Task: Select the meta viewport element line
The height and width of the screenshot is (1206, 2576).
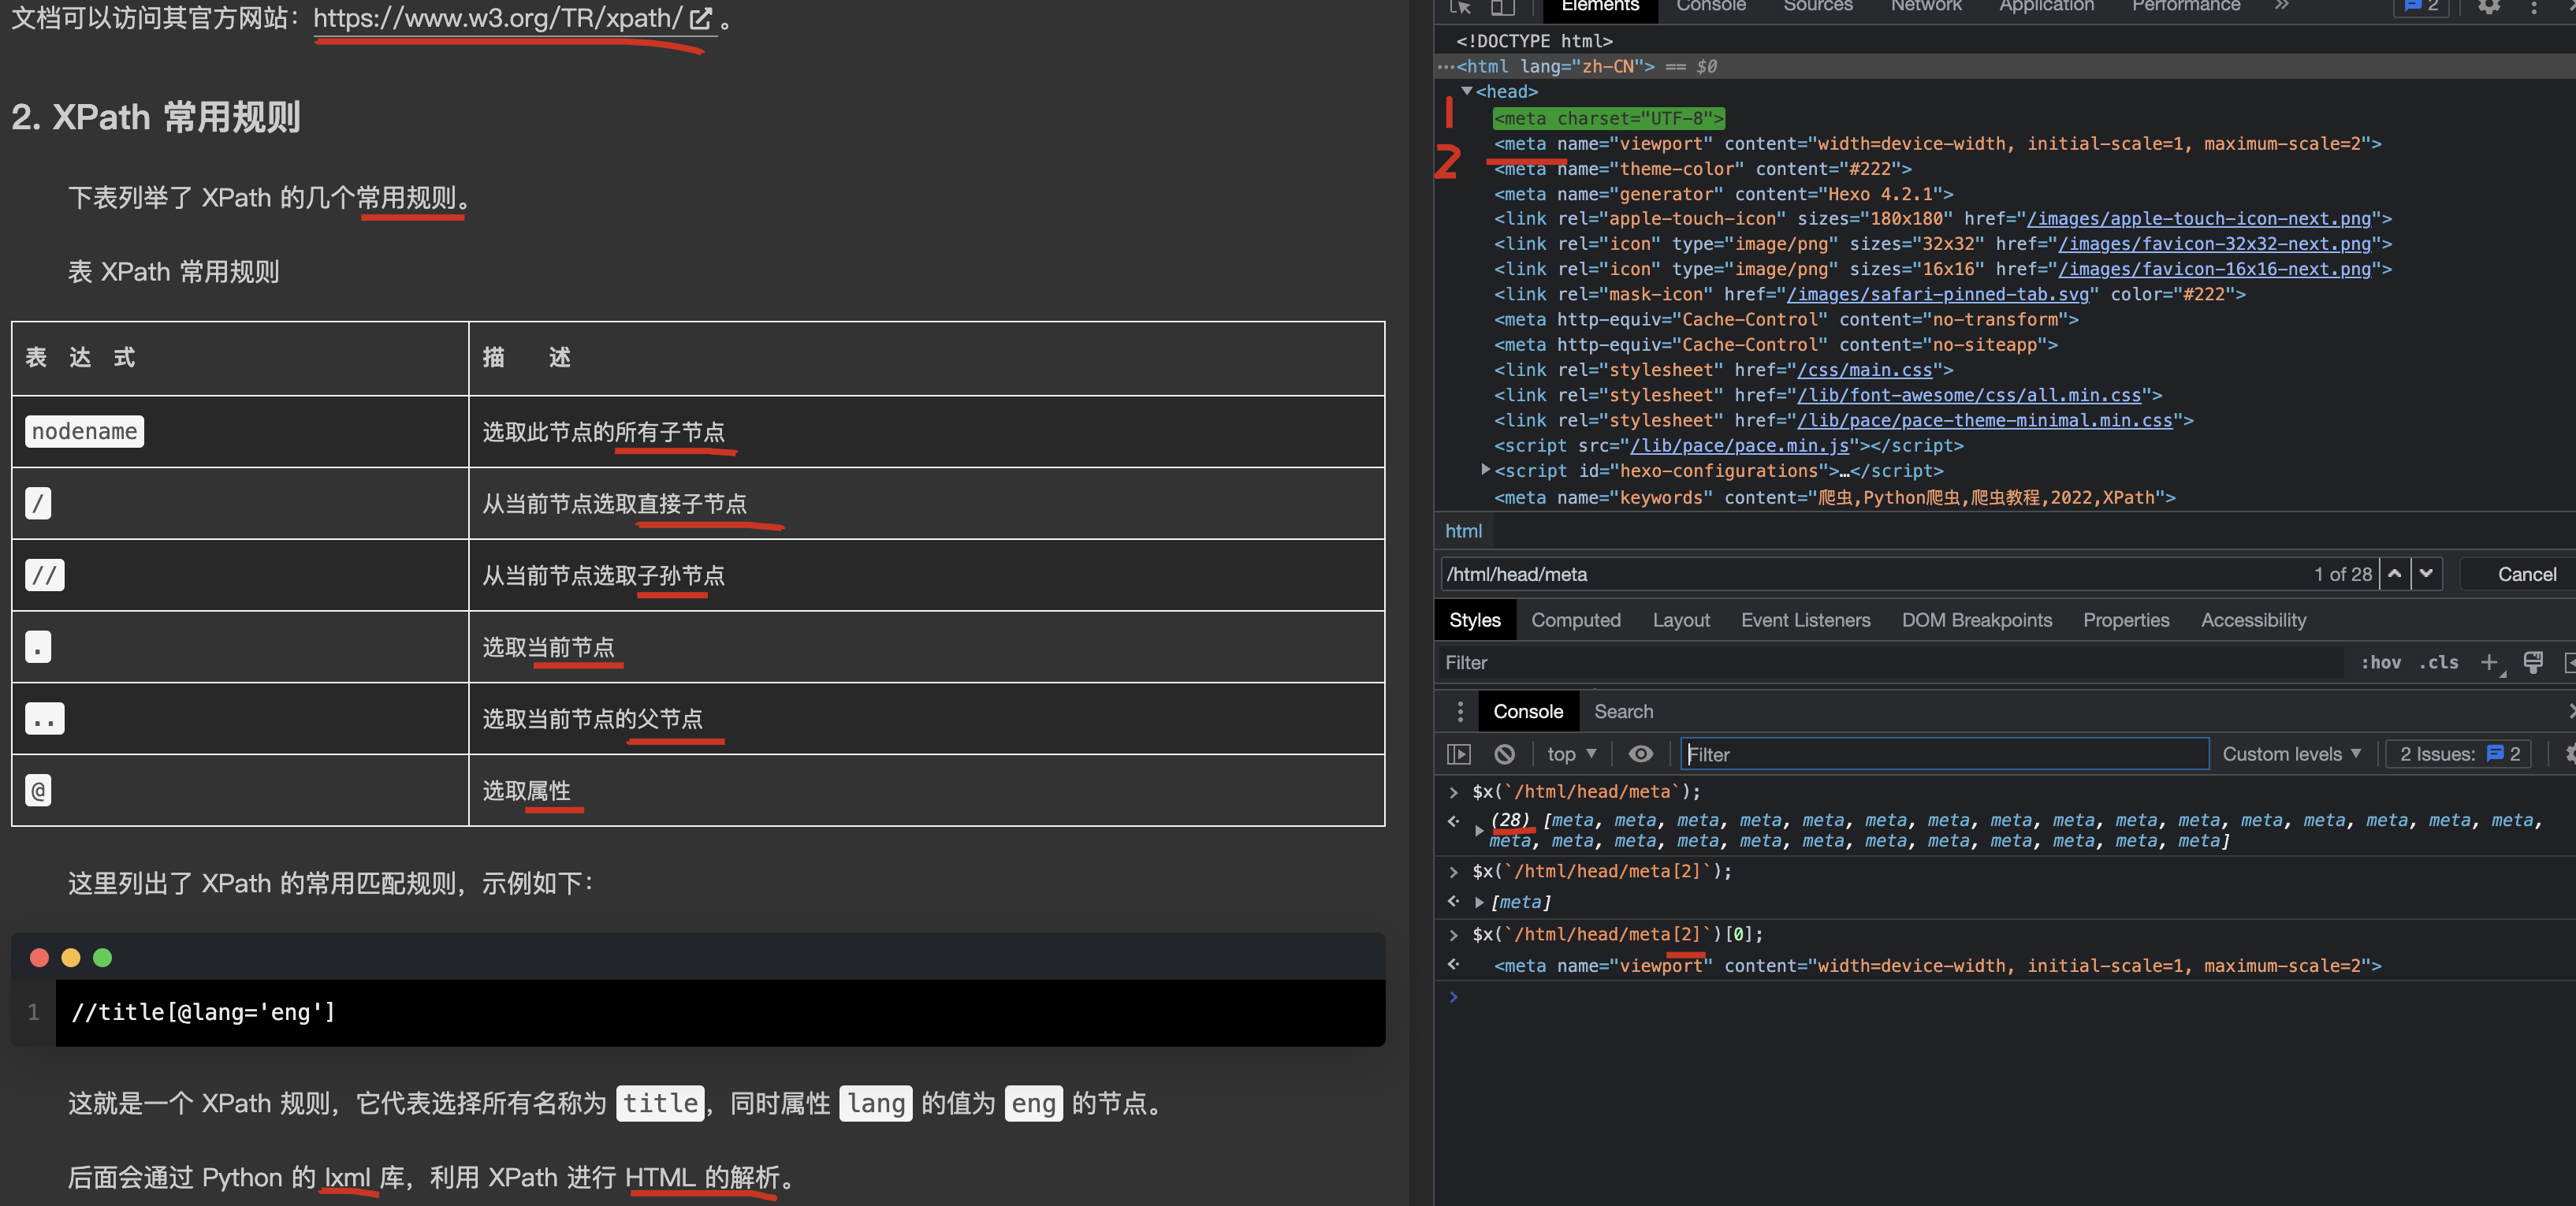Action: [x=1937, y=144]
